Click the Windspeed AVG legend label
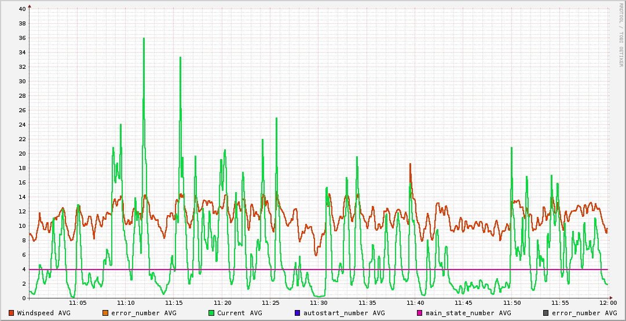Viewport: 626px width, 321px height. pos(43,313)
